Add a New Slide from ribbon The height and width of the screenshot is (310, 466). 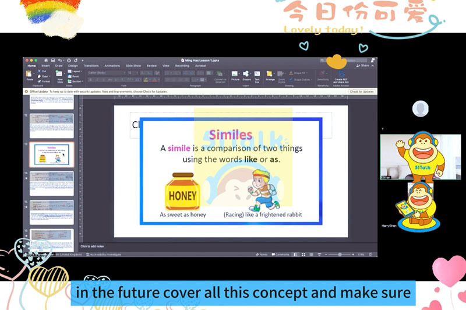(x=59, y=76)
